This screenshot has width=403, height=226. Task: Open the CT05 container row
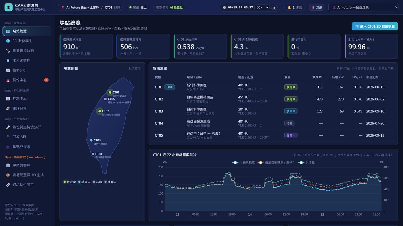(273, 135)
